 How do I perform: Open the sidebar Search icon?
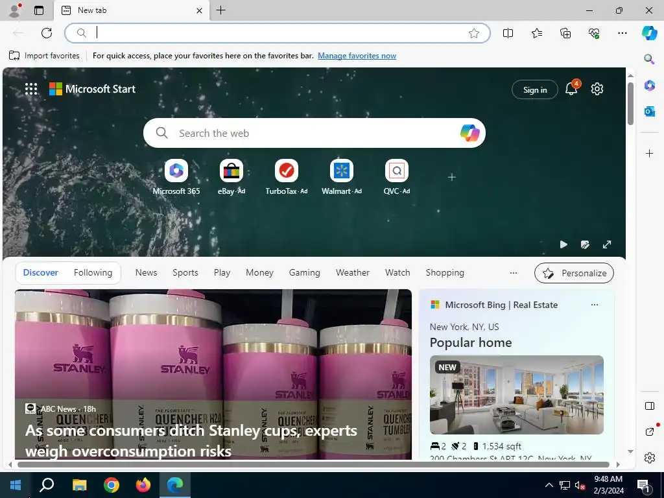(649, 59)
